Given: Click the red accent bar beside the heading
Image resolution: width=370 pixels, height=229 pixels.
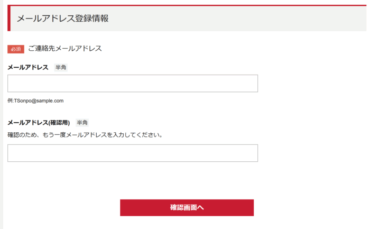Looking at the screenshot, I should tap(9, 19).
